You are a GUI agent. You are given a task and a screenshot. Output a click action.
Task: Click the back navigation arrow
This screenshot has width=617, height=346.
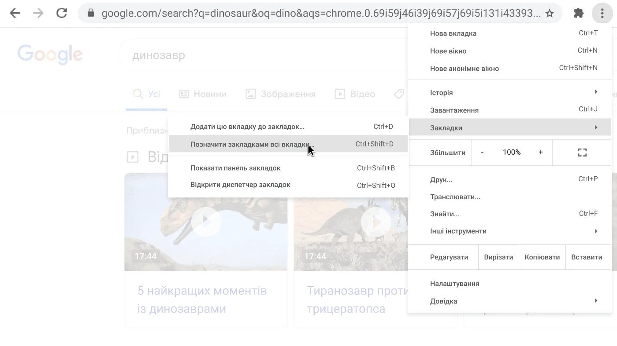(15, 13)
